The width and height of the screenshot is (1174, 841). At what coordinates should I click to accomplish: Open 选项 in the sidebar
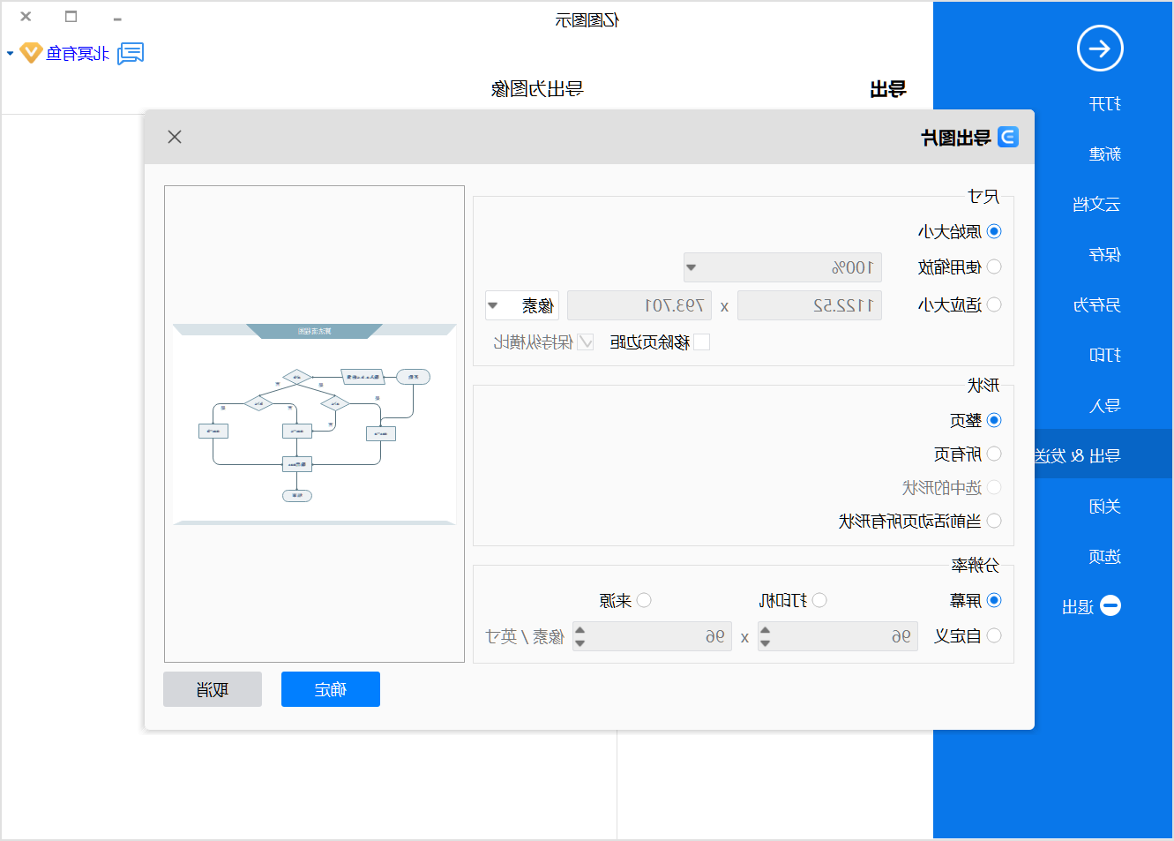click(1104, 557)
